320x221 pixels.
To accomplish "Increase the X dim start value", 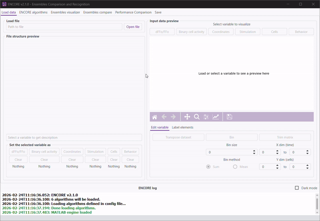I will [x=277, y=151].
